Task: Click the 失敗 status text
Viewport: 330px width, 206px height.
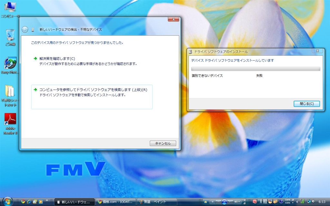Action: click(x=259, y=76)
